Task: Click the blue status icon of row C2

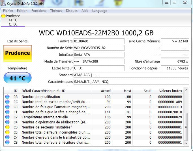Action: (x=7, y=117)
